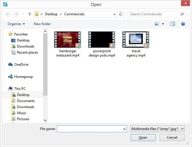Click navigation pane scroll up arrow
The height and width of the screenshot is (147, 192).
click(45, 31)
